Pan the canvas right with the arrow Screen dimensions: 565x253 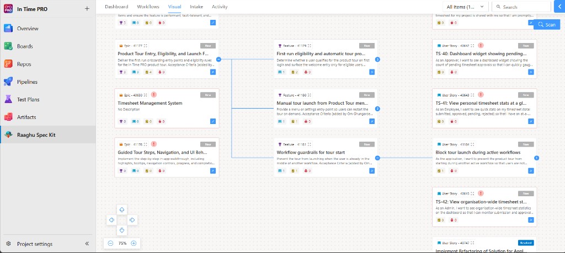[132, 220]
